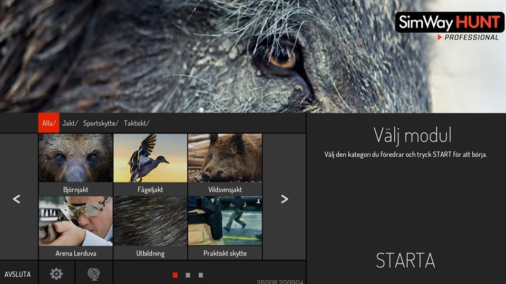
Task: Go to next page with right arrow
Action: 285,199
